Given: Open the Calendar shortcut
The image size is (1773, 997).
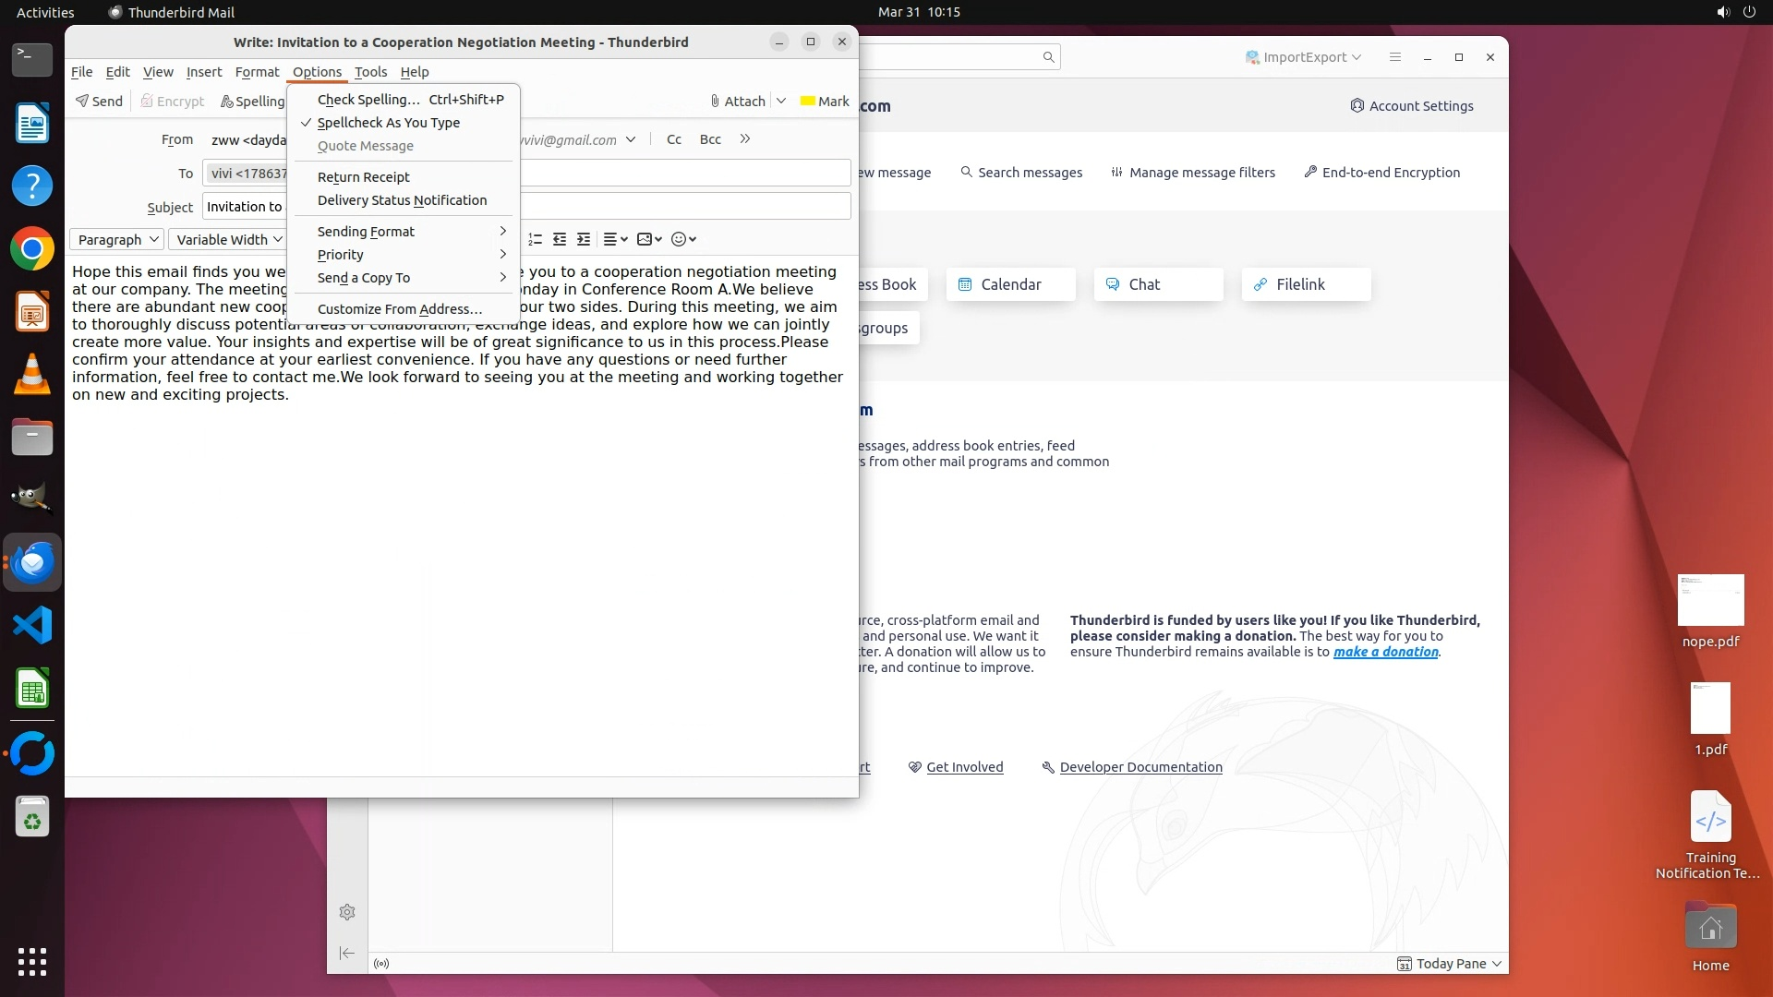Looking at the screenshot, I should click(1010, 284).
